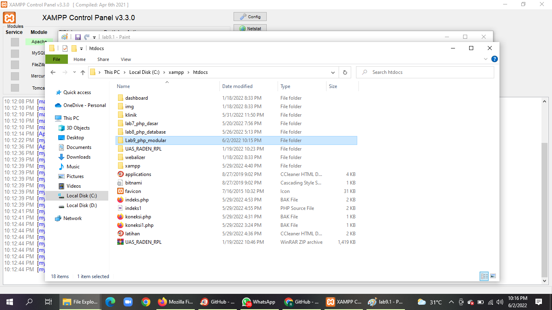Toggle Tomcat service checkbox in XAMPP
Image resolution: width=552 pixels, height=310 pixels.
click(x=15, y=88)
